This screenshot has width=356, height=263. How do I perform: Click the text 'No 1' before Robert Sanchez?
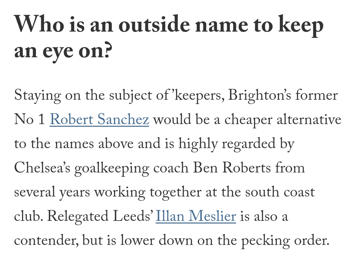coord(30,119)
